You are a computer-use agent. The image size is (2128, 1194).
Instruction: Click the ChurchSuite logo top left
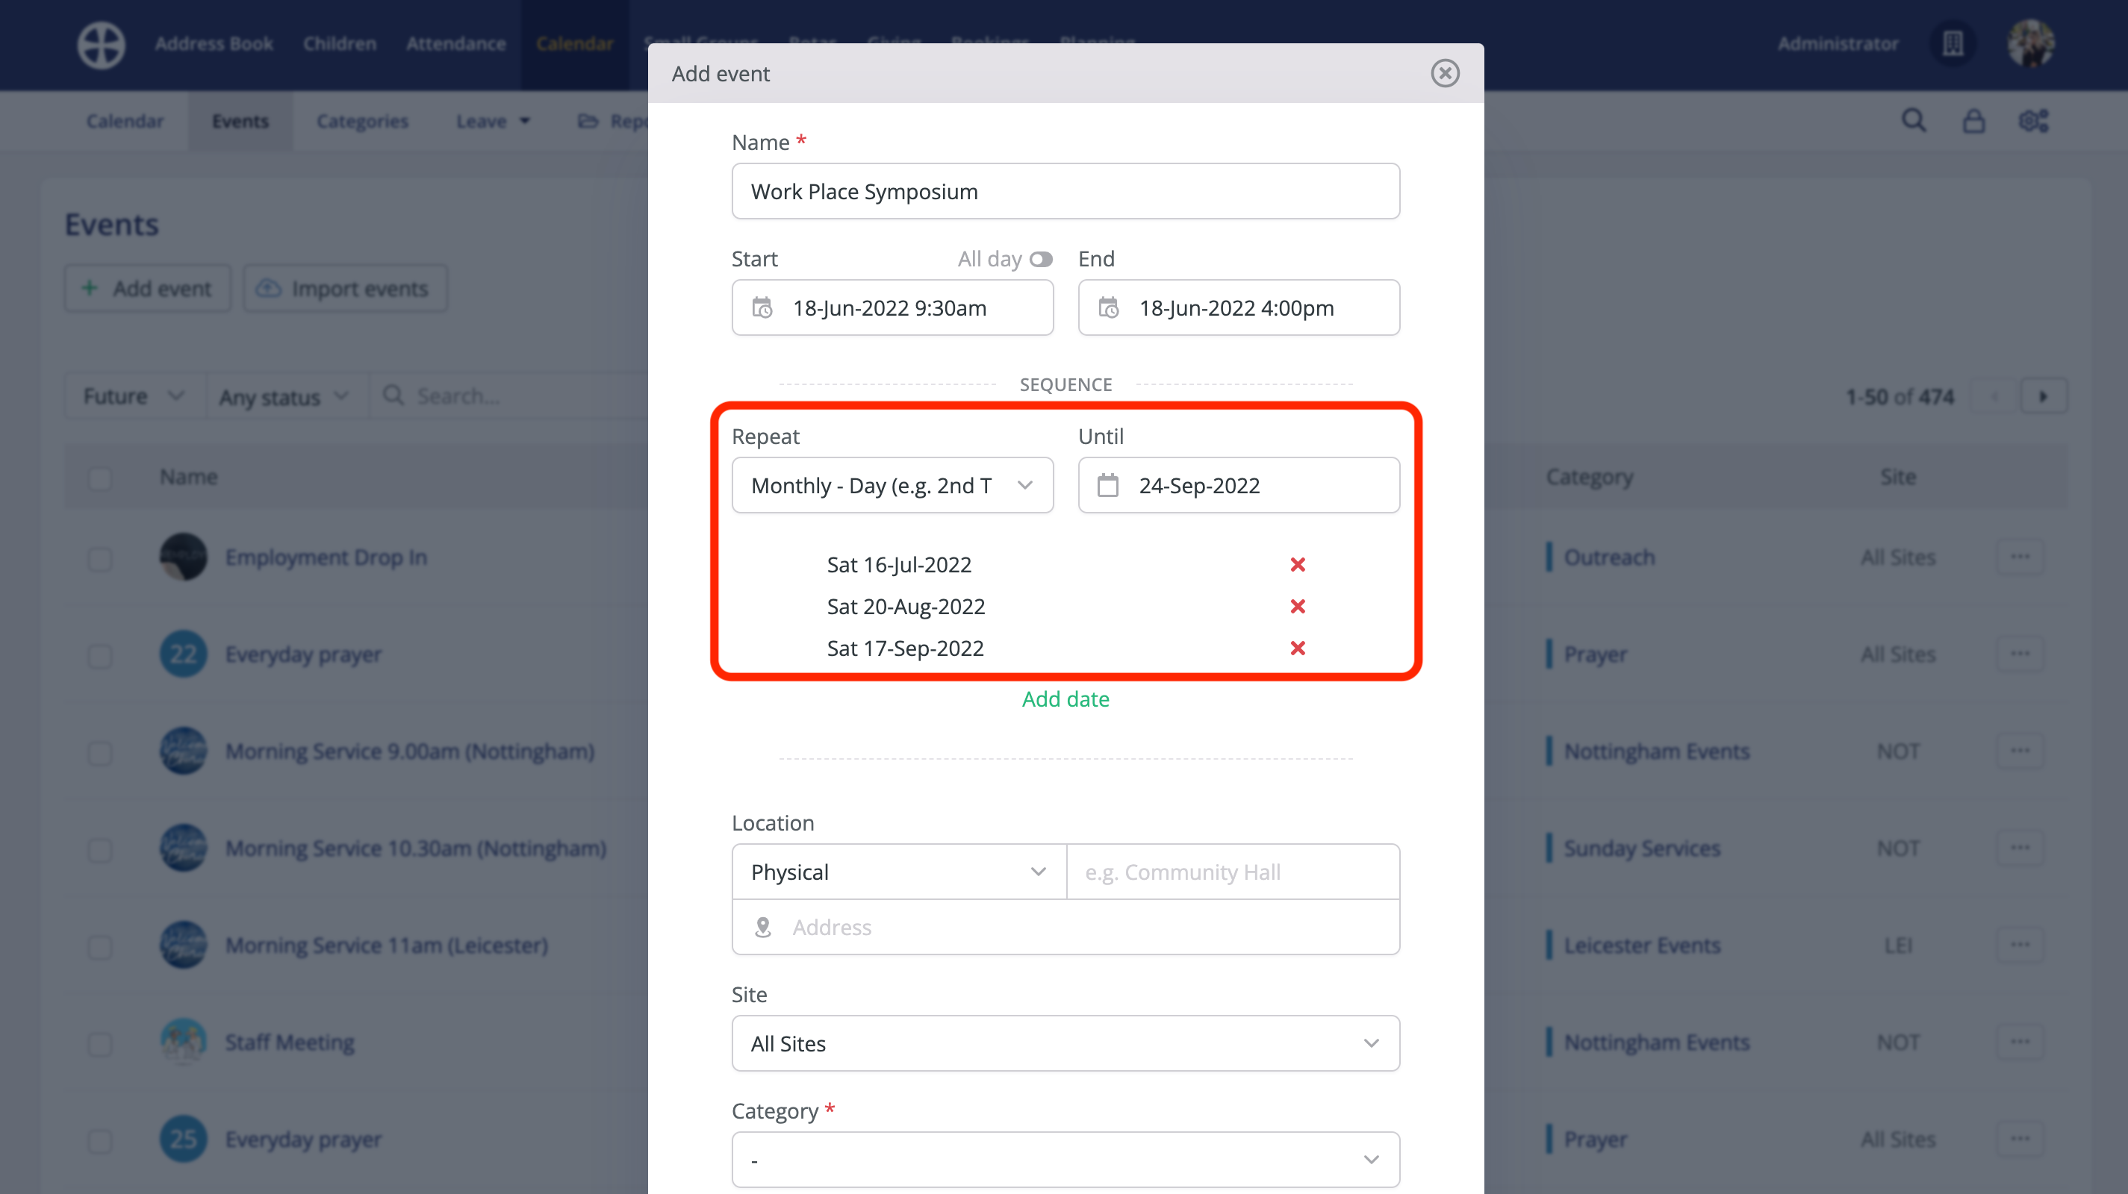click(100, 45)
